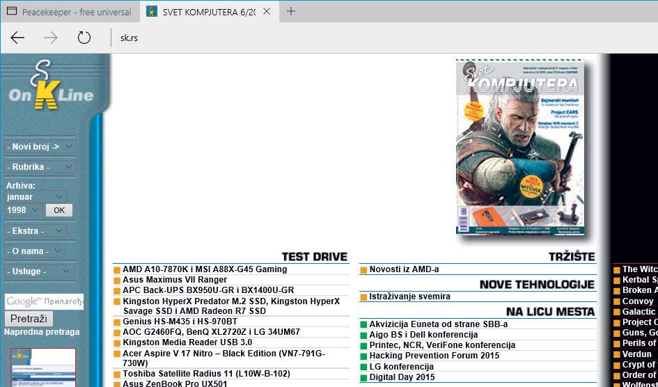658x387 pixels.
Task: Open The Witc... game list entry
Action: [640, 269]
